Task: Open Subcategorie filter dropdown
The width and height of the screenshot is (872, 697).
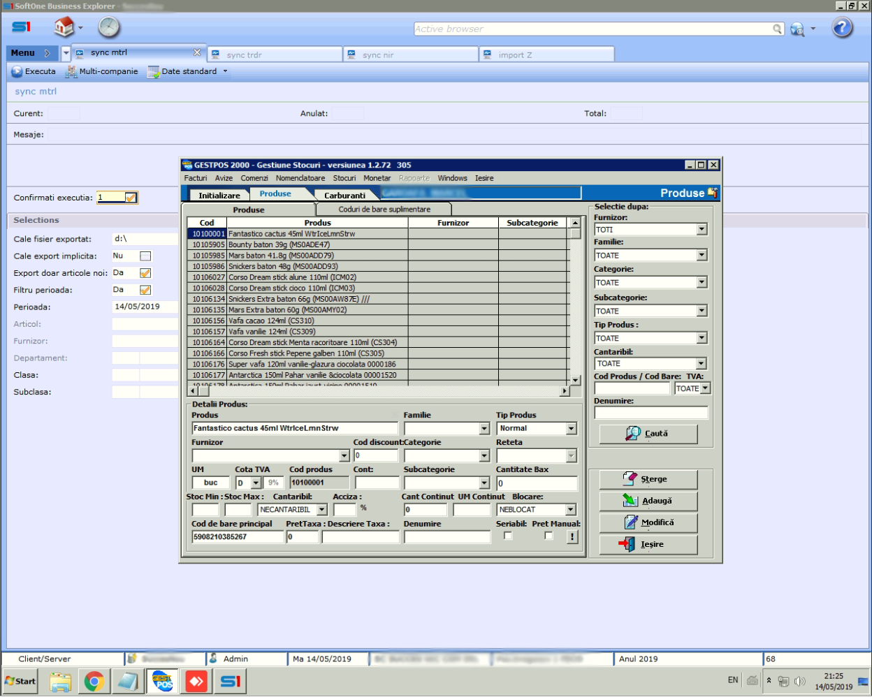Action: click(702, 311)
